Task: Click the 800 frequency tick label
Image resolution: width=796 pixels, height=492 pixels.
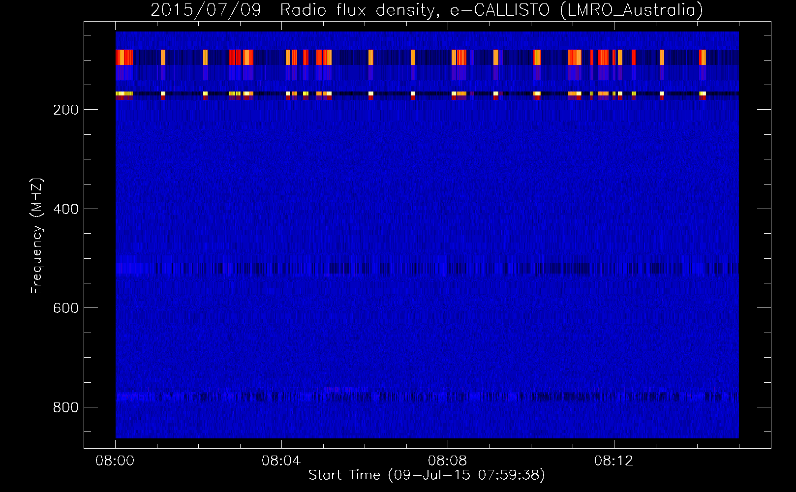Action: pyautogui.click(x=66, y=407)
